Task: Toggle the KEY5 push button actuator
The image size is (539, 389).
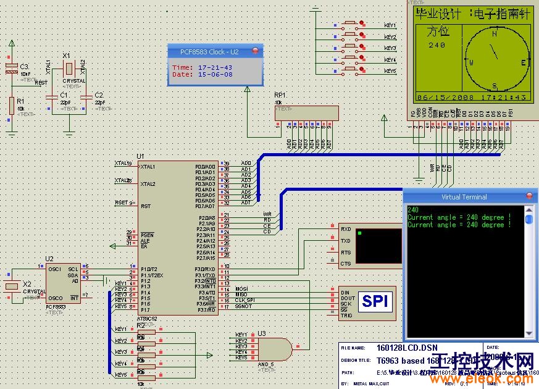Action: point(350,69)
